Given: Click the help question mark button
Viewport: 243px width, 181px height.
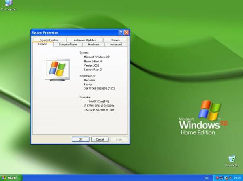Looking at the screenshot, I should point(121,32).
